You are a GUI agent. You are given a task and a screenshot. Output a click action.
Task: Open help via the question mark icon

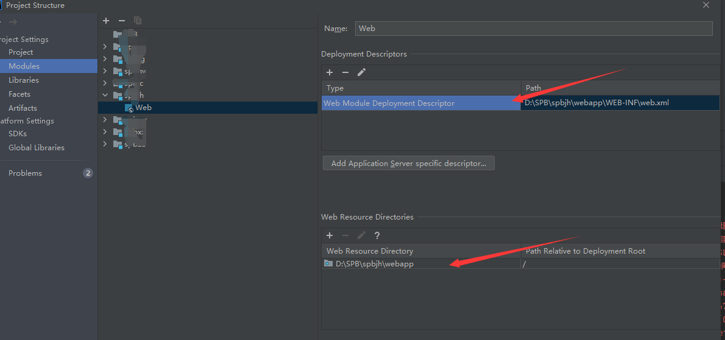377,235
